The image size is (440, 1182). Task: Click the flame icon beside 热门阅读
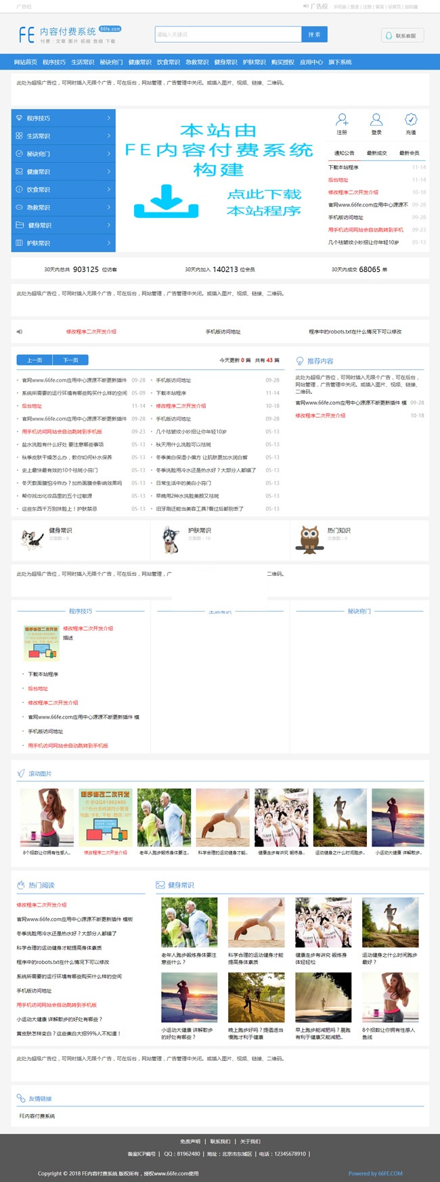point(20,885)
